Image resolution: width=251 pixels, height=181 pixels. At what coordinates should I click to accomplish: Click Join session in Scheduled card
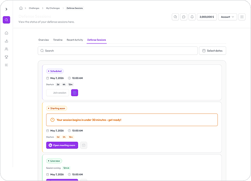[58, 93]
